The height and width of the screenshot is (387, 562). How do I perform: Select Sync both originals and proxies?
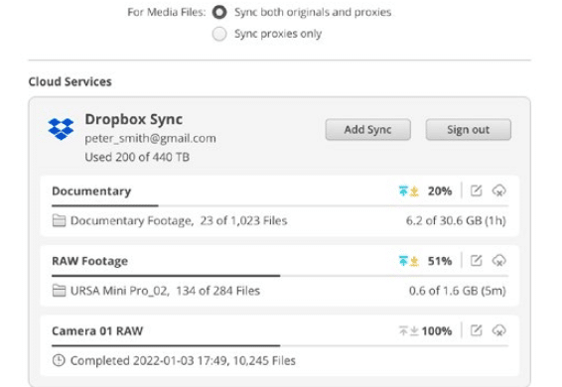219,12
